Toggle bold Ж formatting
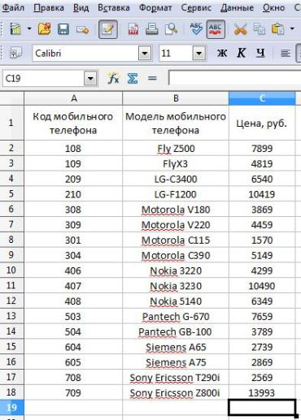301x420 pixels. click(x=222, y=53)
